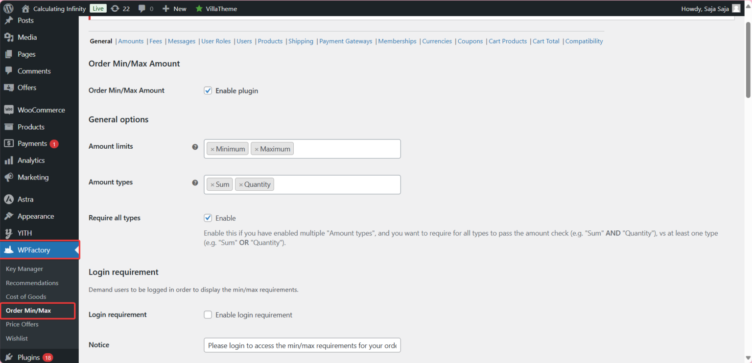
Task: Open the Payment Gateways settings tab
Action: coord(346,41)
